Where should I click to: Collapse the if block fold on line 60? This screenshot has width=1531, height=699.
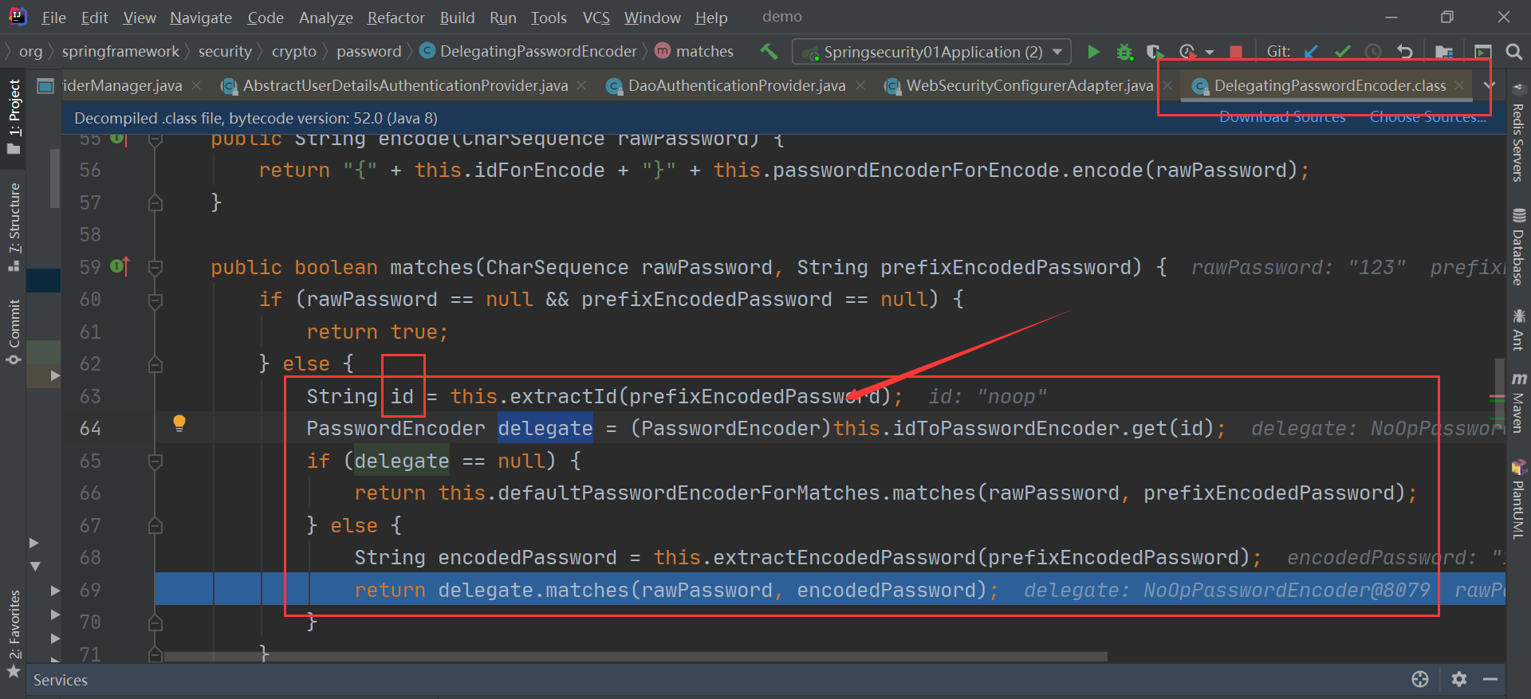(x=155, y=300)
